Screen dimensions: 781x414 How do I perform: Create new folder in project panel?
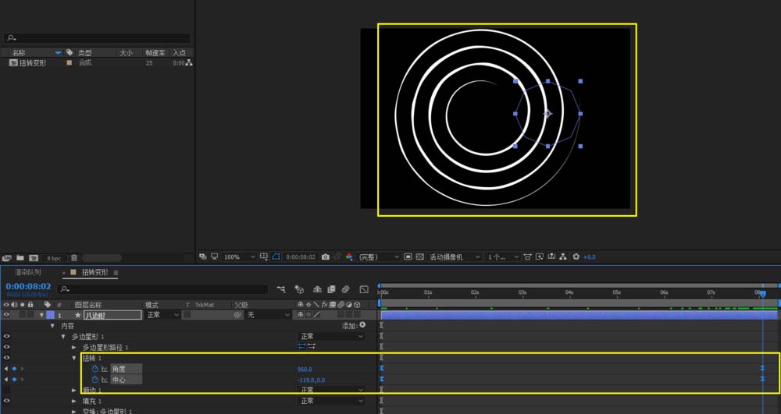(x=20, y=257)
